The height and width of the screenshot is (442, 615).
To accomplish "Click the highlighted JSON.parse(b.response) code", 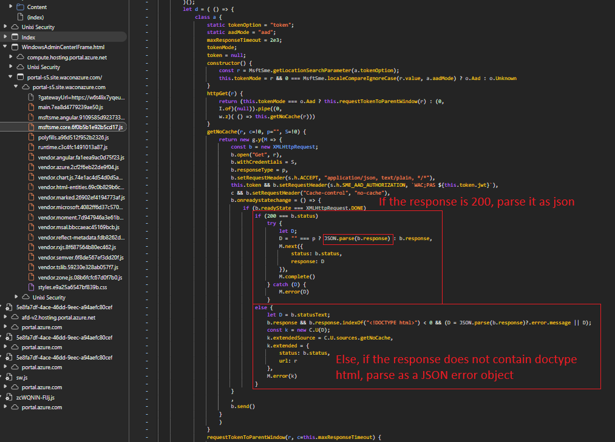I will [x=358, y=238].
